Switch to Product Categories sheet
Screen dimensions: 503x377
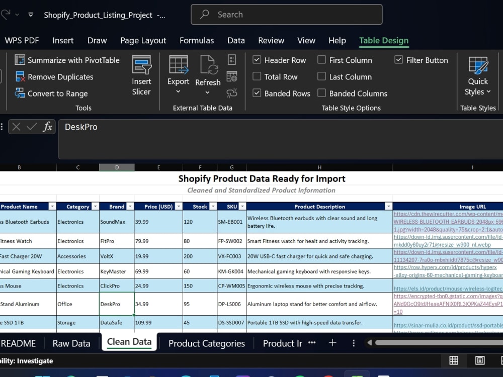(207, 343)
